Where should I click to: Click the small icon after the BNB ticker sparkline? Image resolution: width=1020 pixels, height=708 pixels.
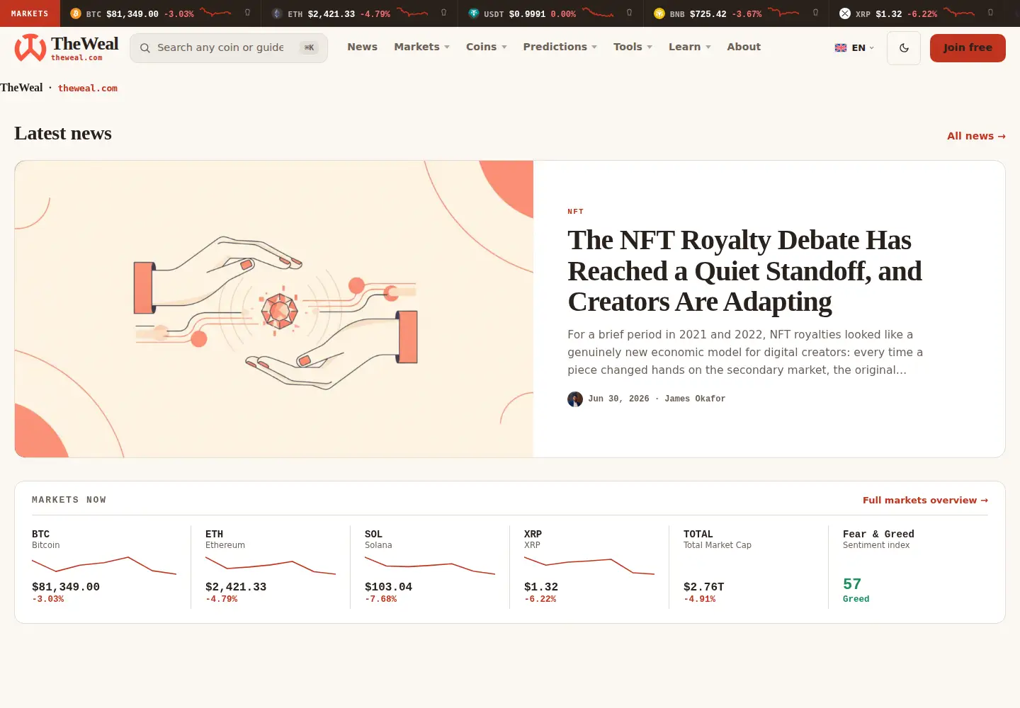815,13
